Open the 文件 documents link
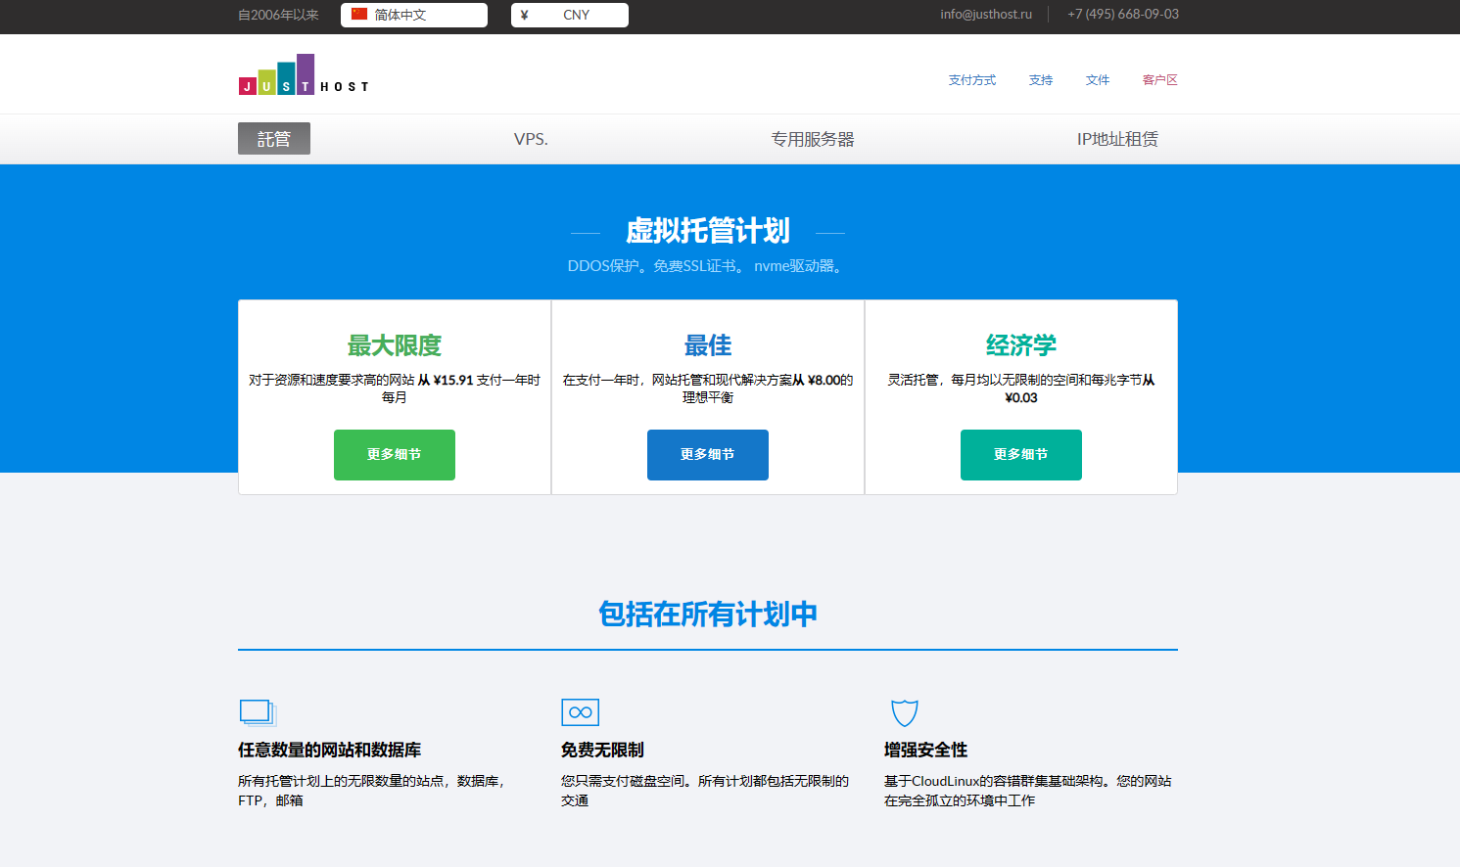Viewport: 1460px width, 867px height. point(1098,80)
